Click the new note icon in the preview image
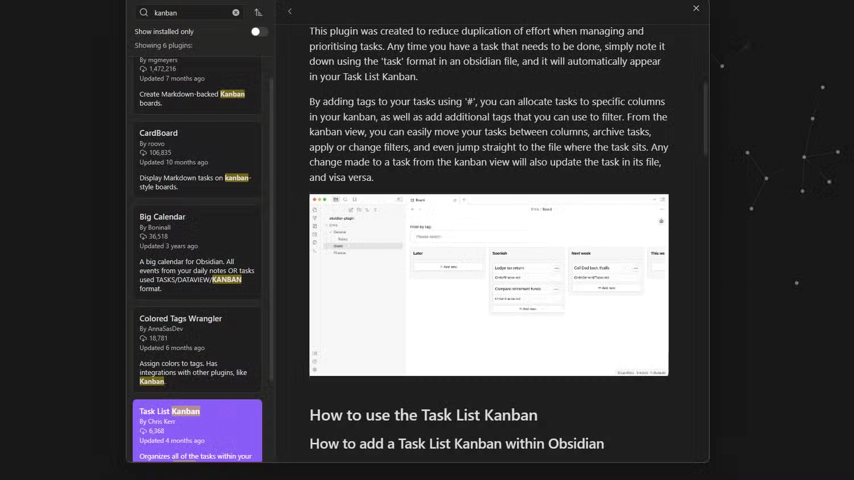This screenshot has width=854, height=480. click(x=351, y=210)
